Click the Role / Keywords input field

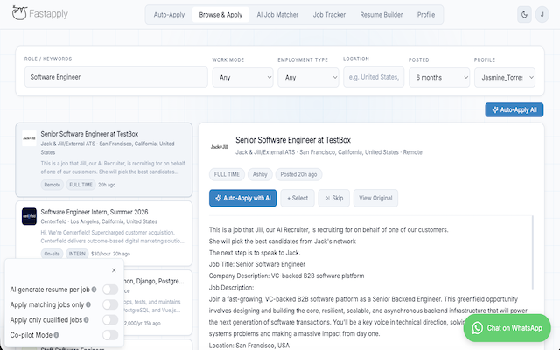[116, 77]
